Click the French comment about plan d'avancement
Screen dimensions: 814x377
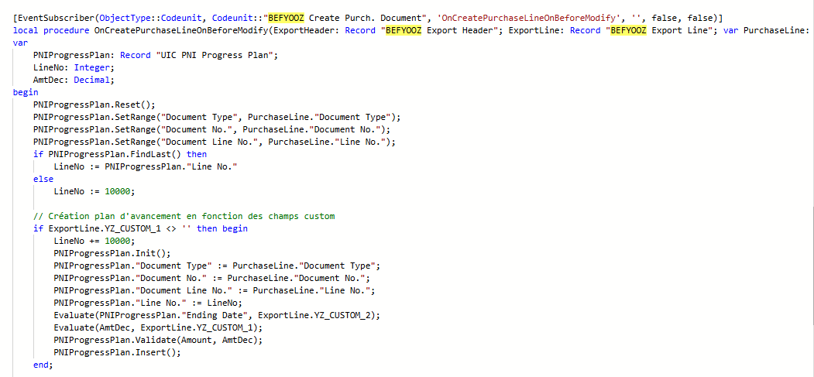click(184, 216)
